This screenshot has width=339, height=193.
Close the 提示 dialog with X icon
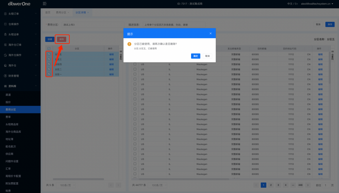(x=210, y=34)
